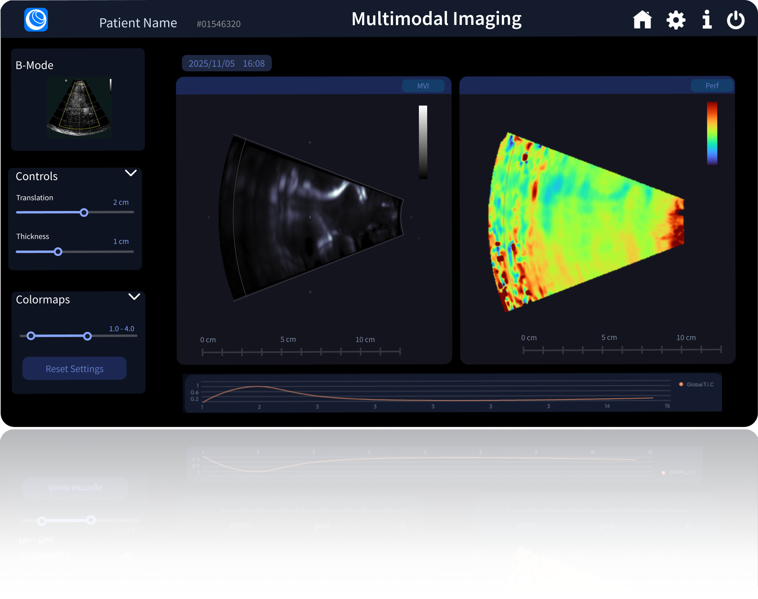The image size is (758, 599).
Task: Select the MVI view tab
Action: pyautogui.click(x=423, y=86)
